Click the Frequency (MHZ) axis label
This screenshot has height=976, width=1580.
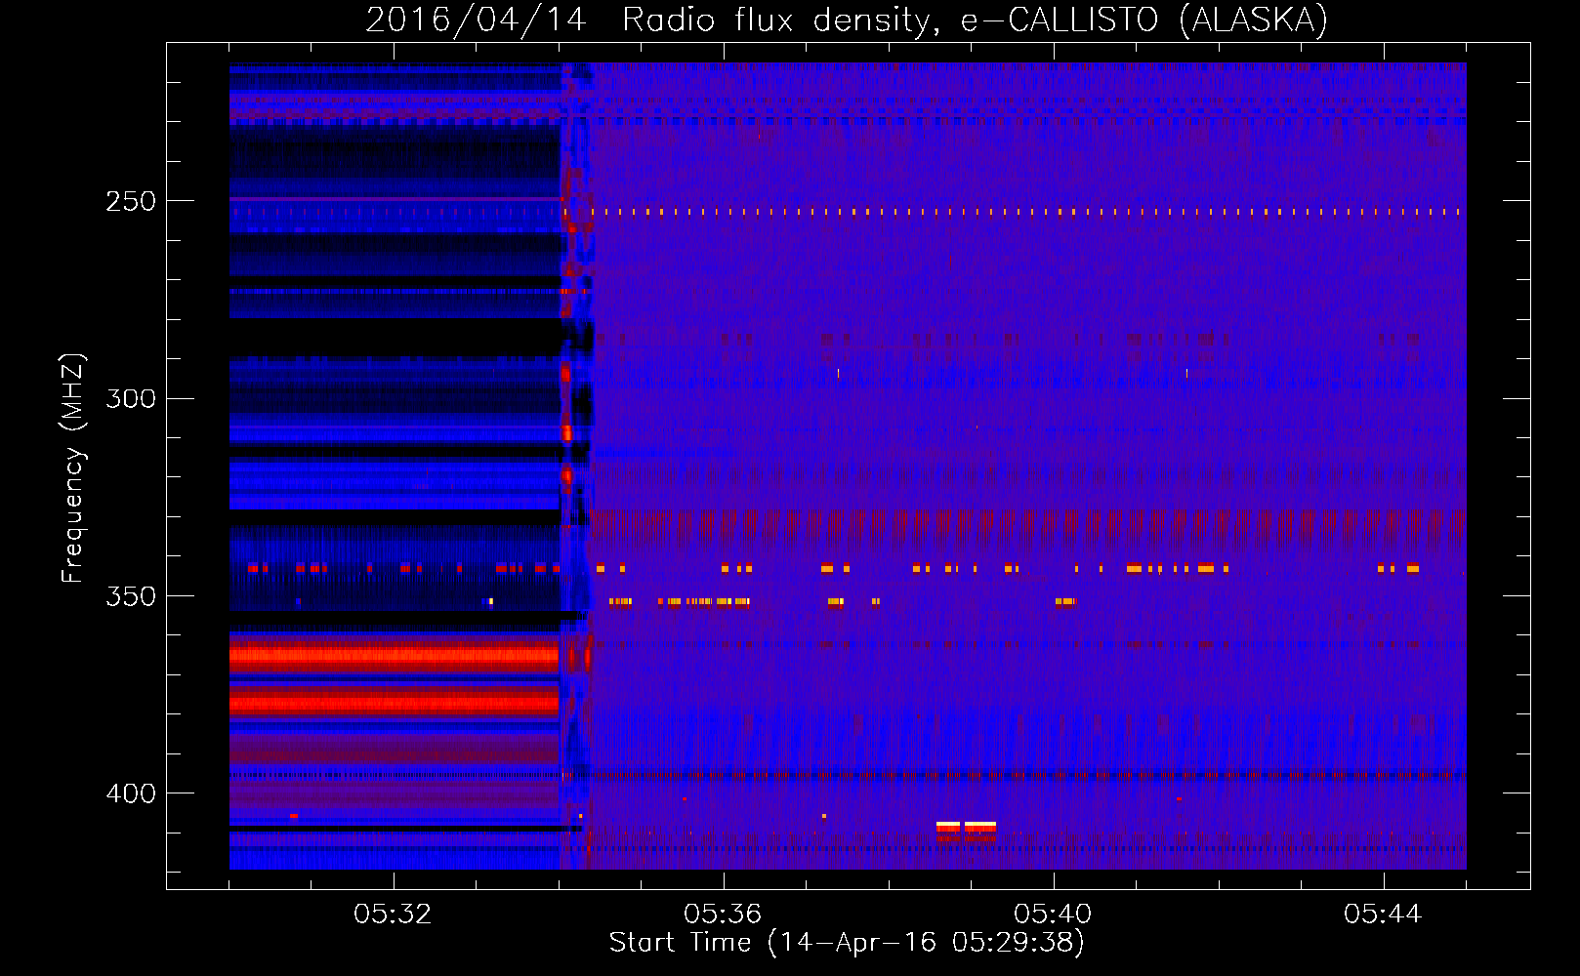[72, 468]
